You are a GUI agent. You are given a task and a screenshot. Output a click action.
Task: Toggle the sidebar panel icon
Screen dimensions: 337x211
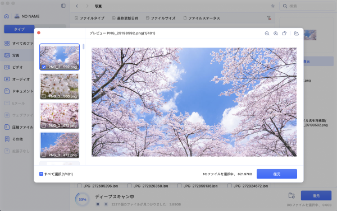click(x=63, y=6)
